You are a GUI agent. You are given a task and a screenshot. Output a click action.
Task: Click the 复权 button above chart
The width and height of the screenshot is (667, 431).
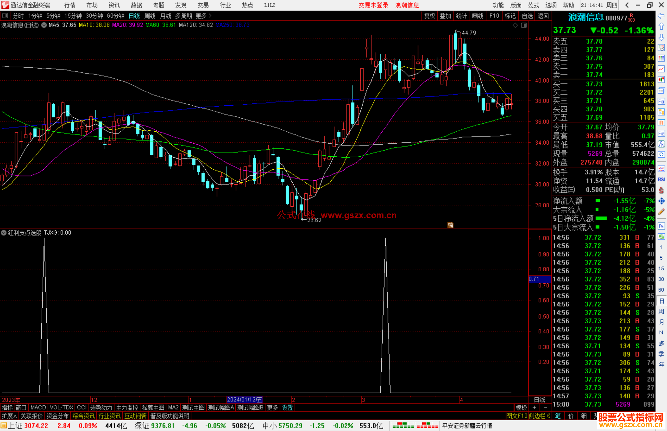[429, 16]
